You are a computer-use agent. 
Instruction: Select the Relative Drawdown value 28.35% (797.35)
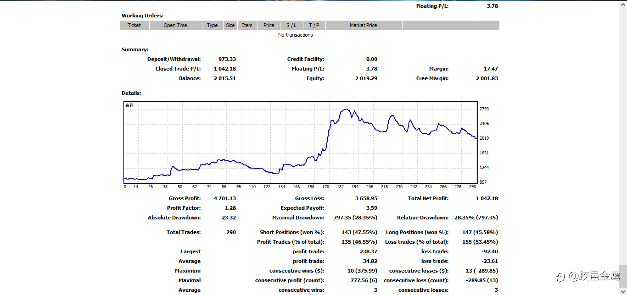click(x=476, y=218)
